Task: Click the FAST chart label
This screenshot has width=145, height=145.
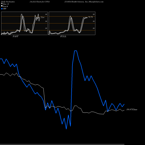Action: tap(16, 37)
